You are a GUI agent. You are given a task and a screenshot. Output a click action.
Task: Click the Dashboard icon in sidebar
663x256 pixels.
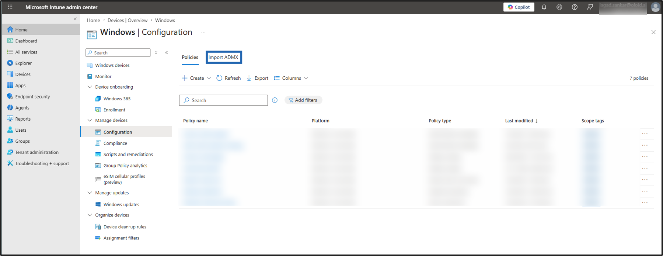pos(10,41)
